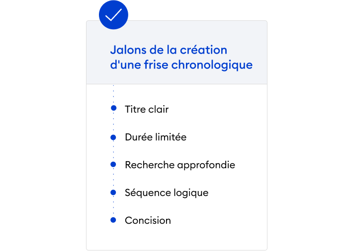Click the Titre clair text
Screen dimensions: 348x251
coord(147,109)
